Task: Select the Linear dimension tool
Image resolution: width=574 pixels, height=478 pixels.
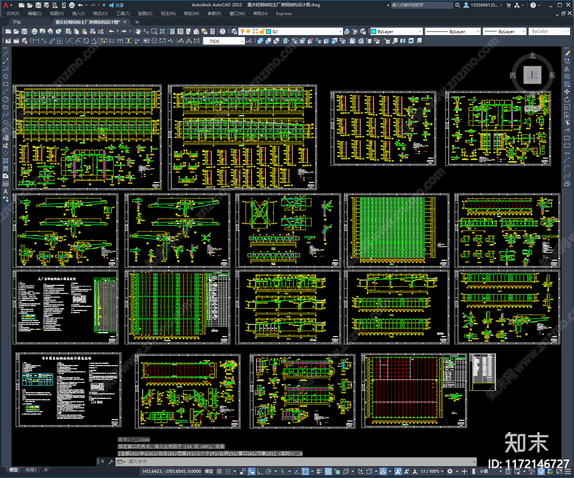Action: (x=36, y=41)
